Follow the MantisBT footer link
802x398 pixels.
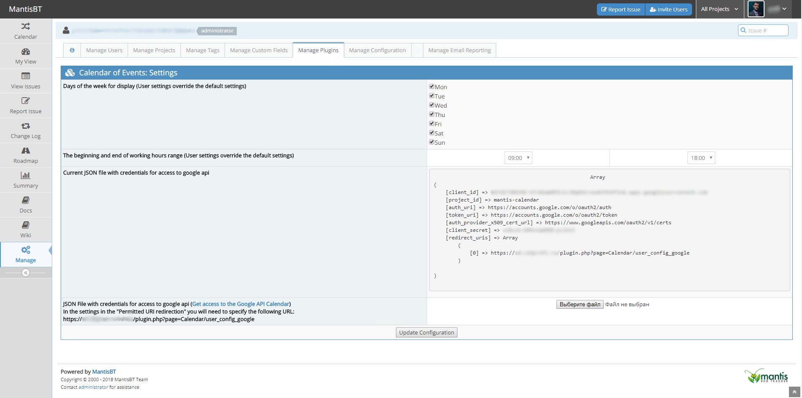point(104,371)
